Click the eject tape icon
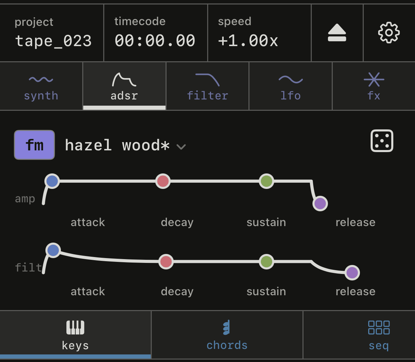 tap(337, 33)
